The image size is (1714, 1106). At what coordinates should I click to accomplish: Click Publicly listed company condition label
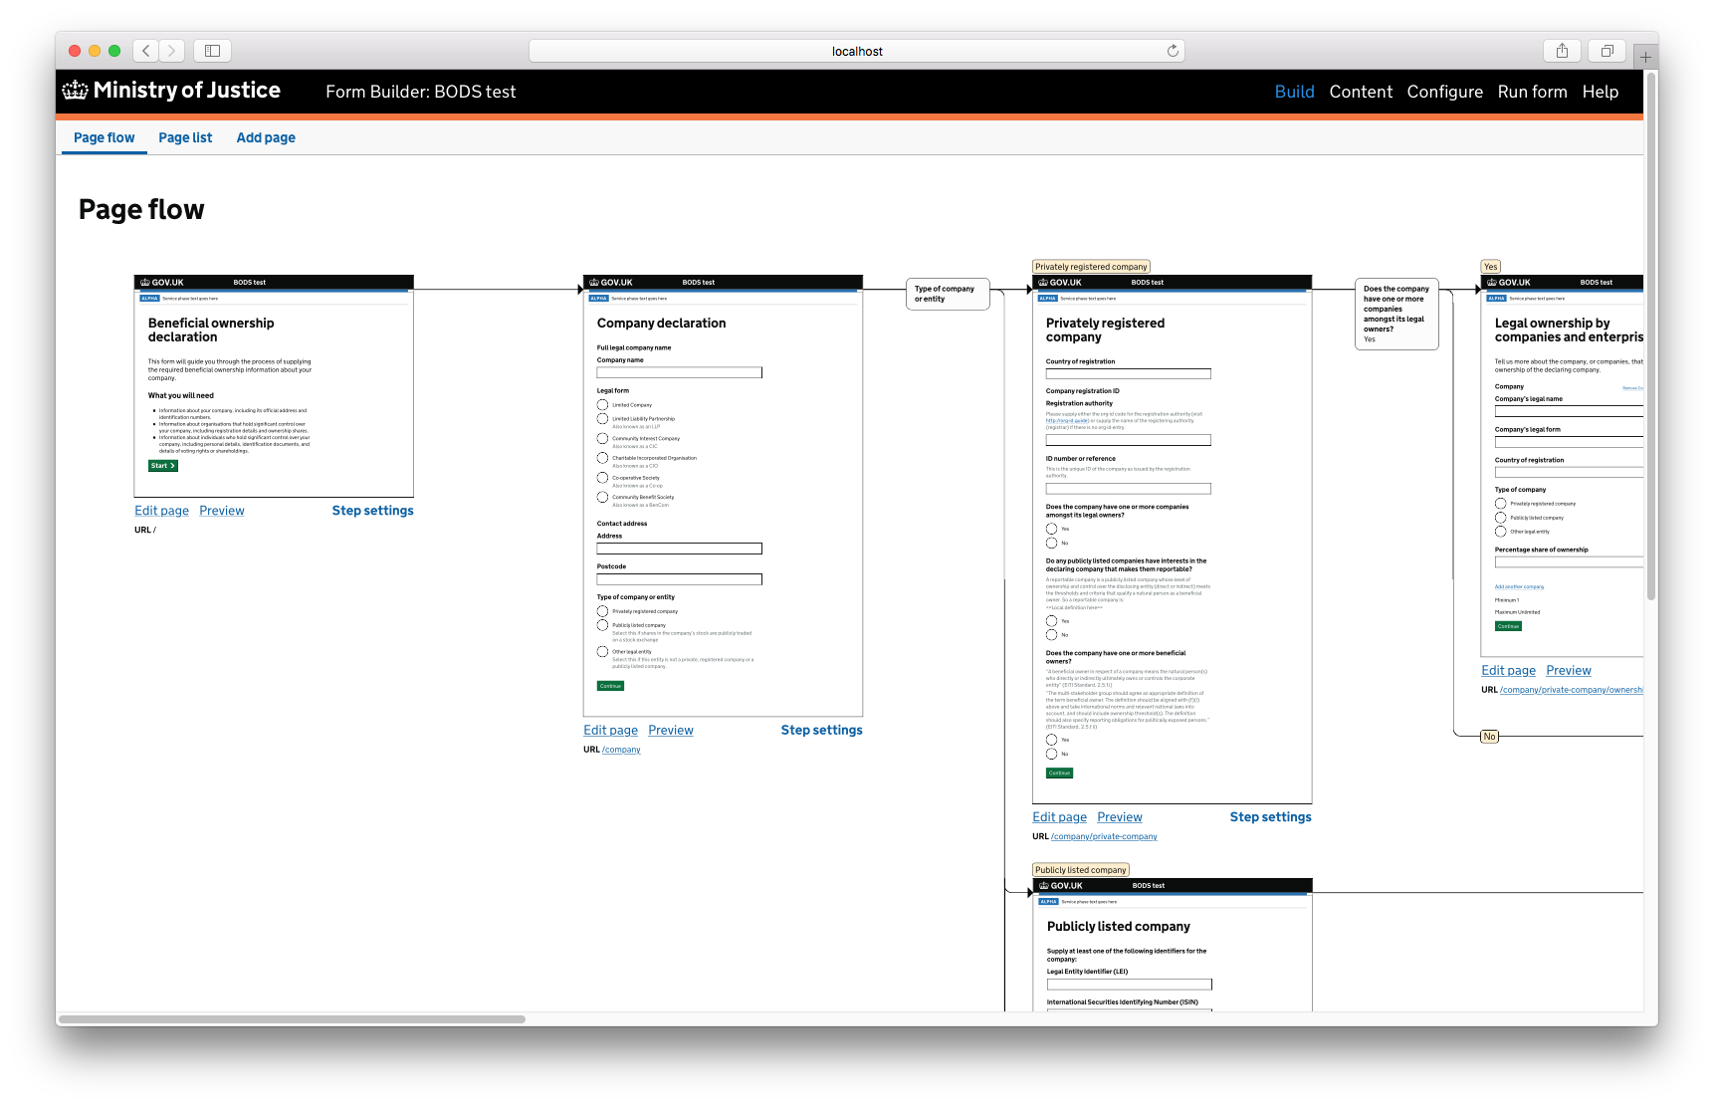[x=1080, y=870]
